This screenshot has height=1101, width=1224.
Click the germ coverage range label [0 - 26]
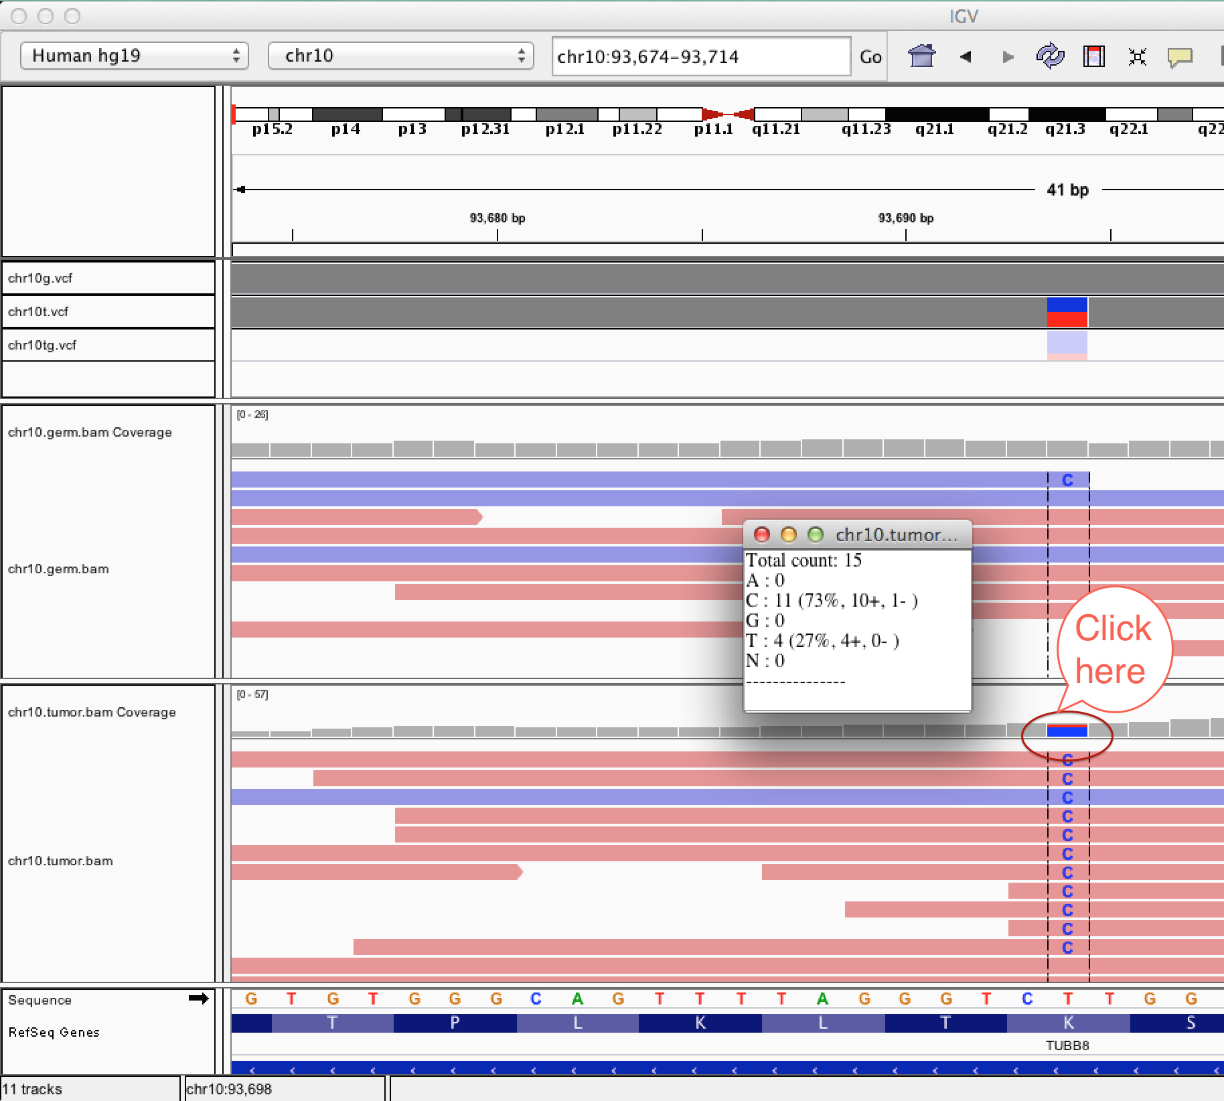coord(252,415)
